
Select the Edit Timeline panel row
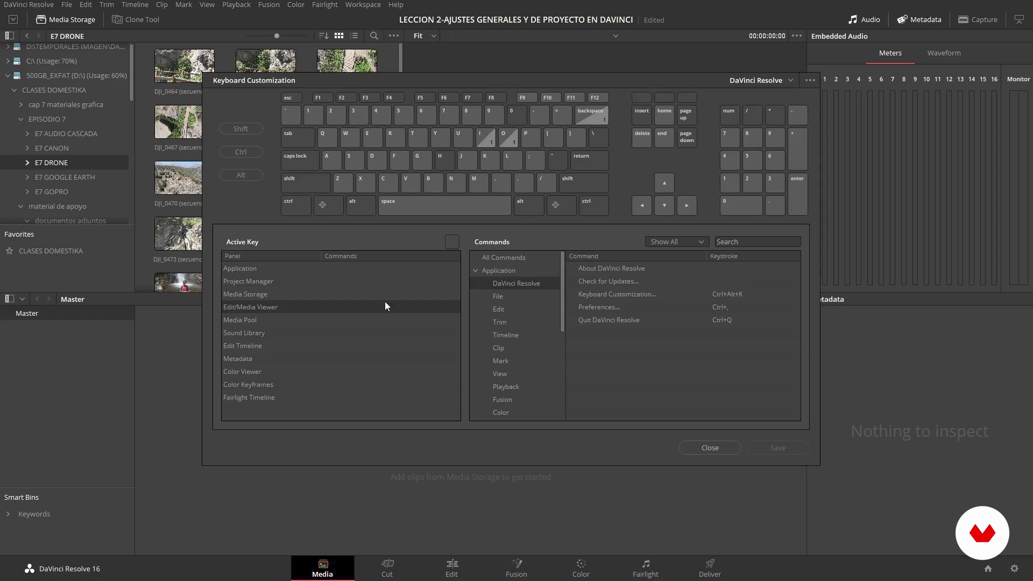point(341,346)
